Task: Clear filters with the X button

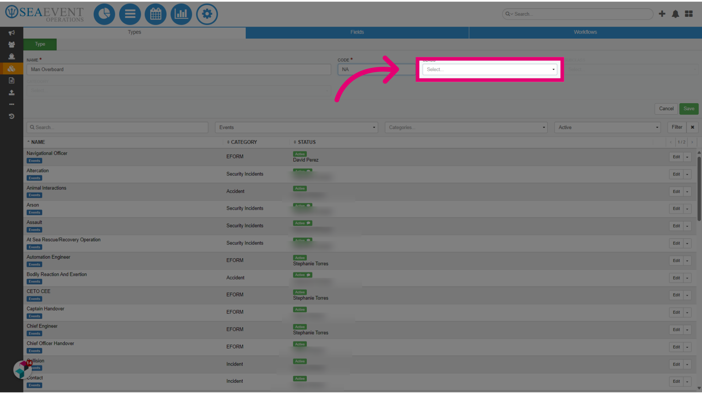Action: (x=692, y=127)
